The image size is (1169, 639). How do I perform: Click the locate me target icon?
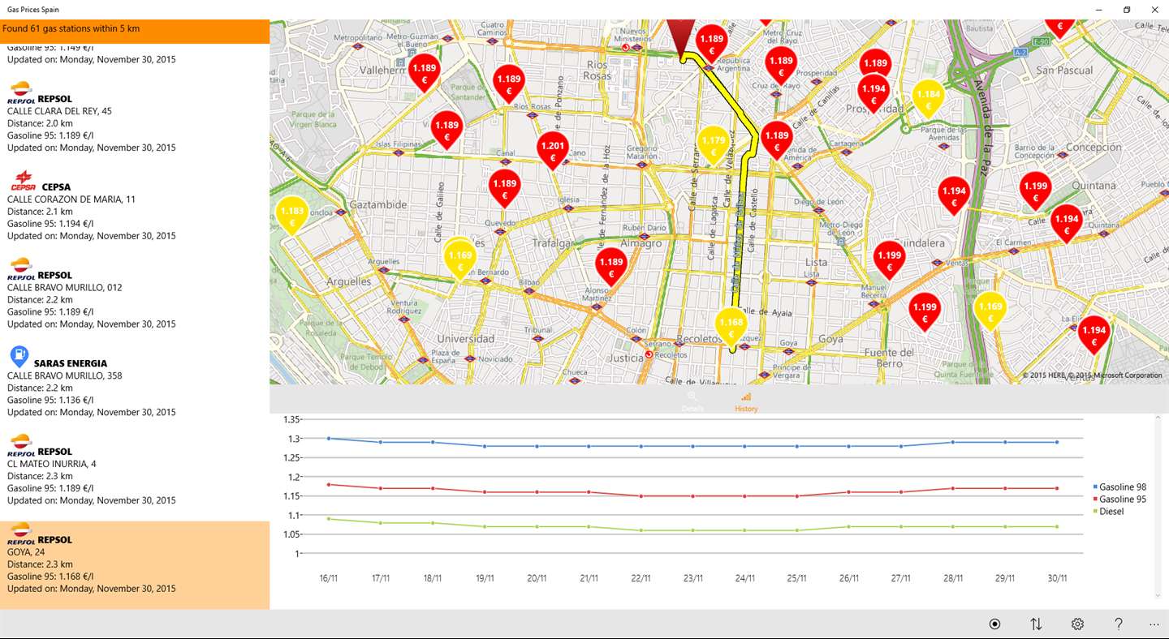[x=994, y=624]
